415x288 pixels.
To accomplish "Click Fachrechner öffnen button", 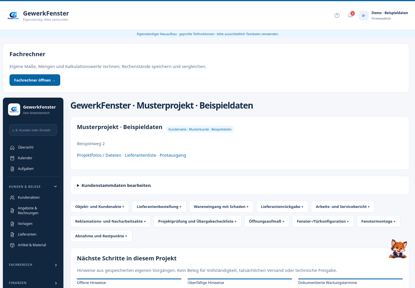I will coord(35,80).
